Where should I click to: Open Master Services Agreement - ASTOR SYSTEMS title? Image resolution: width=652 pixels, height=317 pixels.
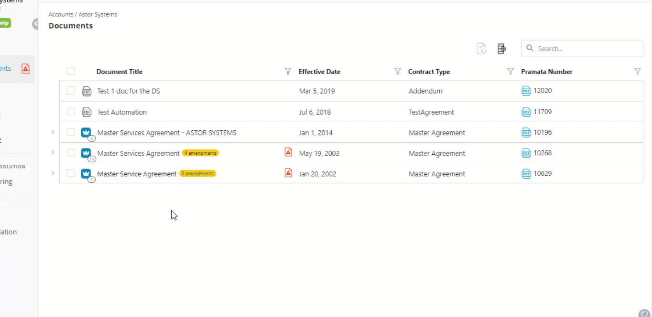click(167, 133)
